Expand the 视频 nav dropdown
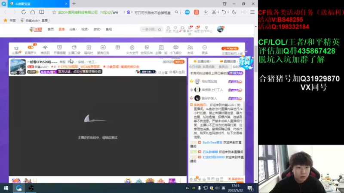 (x=85, y=29)
